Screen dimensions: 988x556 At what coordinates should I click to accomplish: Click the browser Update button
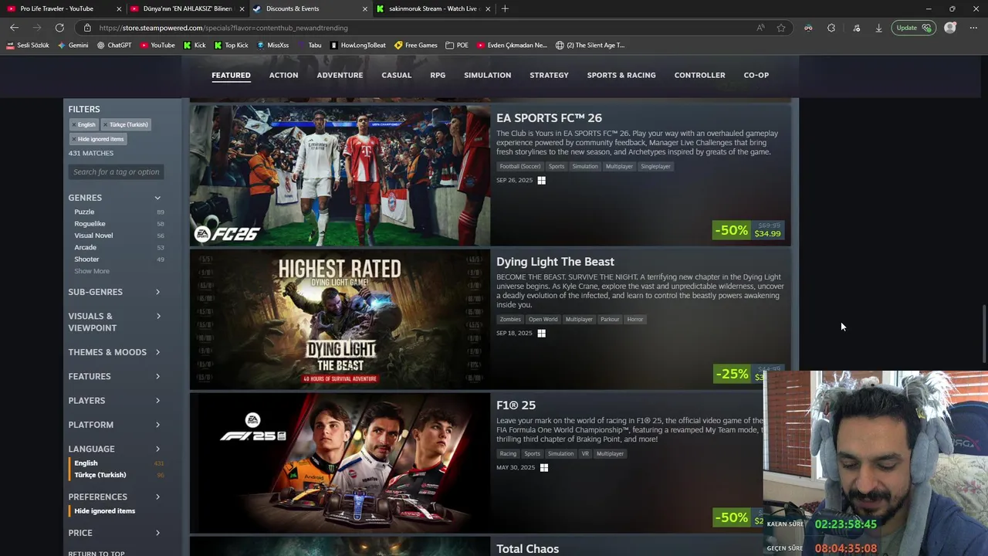(912, 28)
